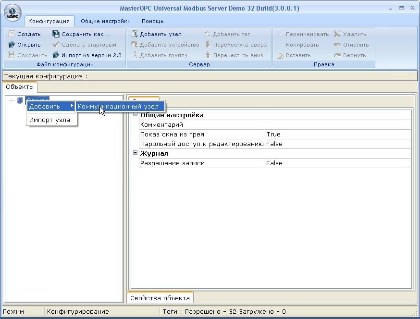The width and height of the screenshot is (420, 319).
Task: Click the Добавить узел (Add node) icon
Action: (135, 34)
